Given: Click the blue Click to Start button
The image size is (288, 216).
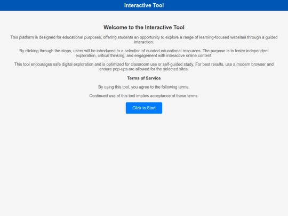Looking at the screenshot, I should [x=144, y=108].
